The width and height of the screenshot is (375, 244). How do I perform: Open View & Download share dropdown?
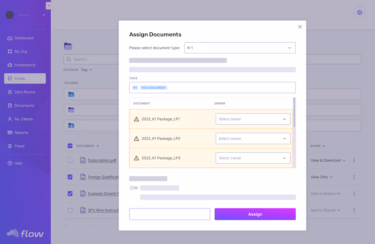tap(328, 161)
